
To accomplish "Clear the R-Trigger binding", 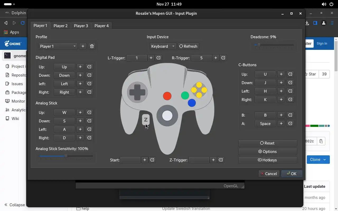I will click(x=223, y=58).
